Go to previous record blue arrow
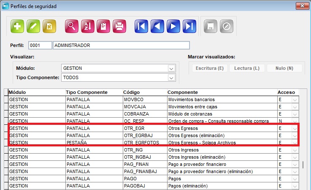Screen dimensions: 311x190 click(157, 26)
